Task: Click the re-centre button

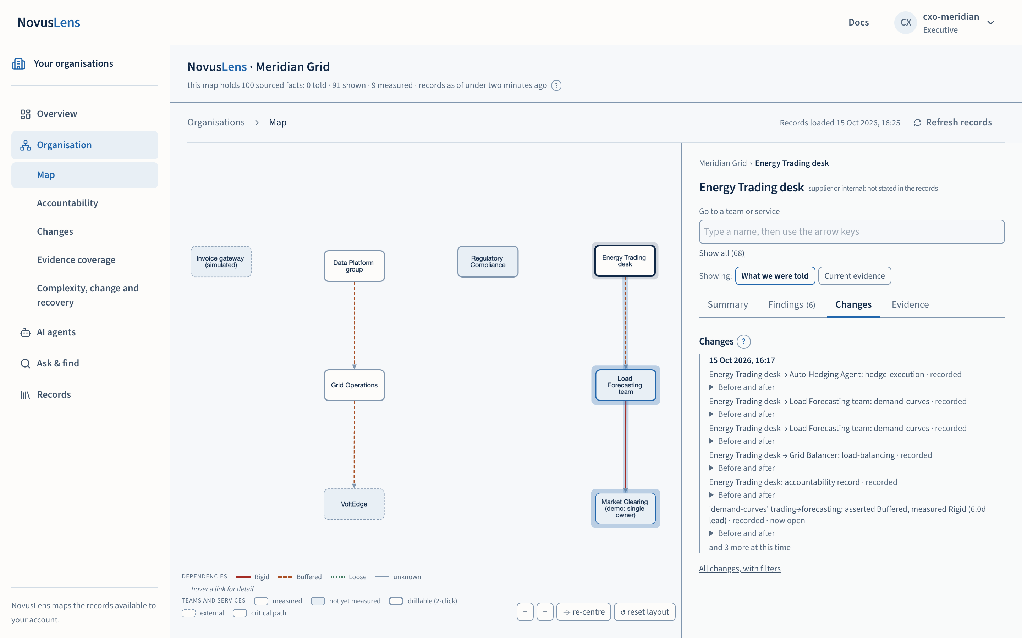Action: coord(584,612)
